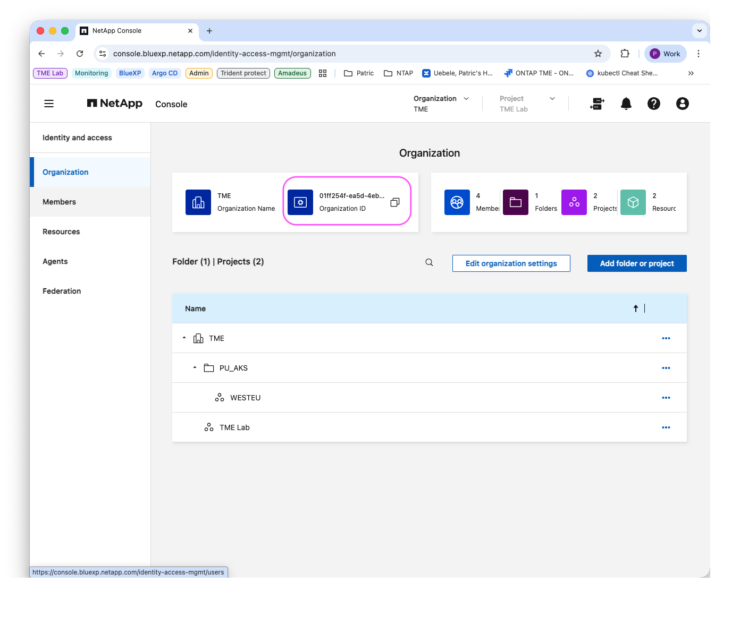Open actions menu for PU_AKS folder
The height and width of the screenshot is (617, 740).
[666, 368]
